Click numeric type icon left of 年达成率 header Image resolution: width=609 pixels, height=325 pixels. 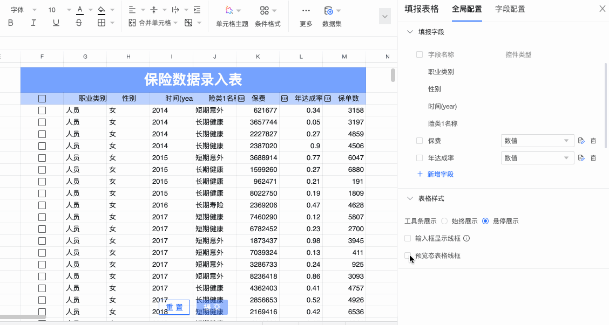285,99
